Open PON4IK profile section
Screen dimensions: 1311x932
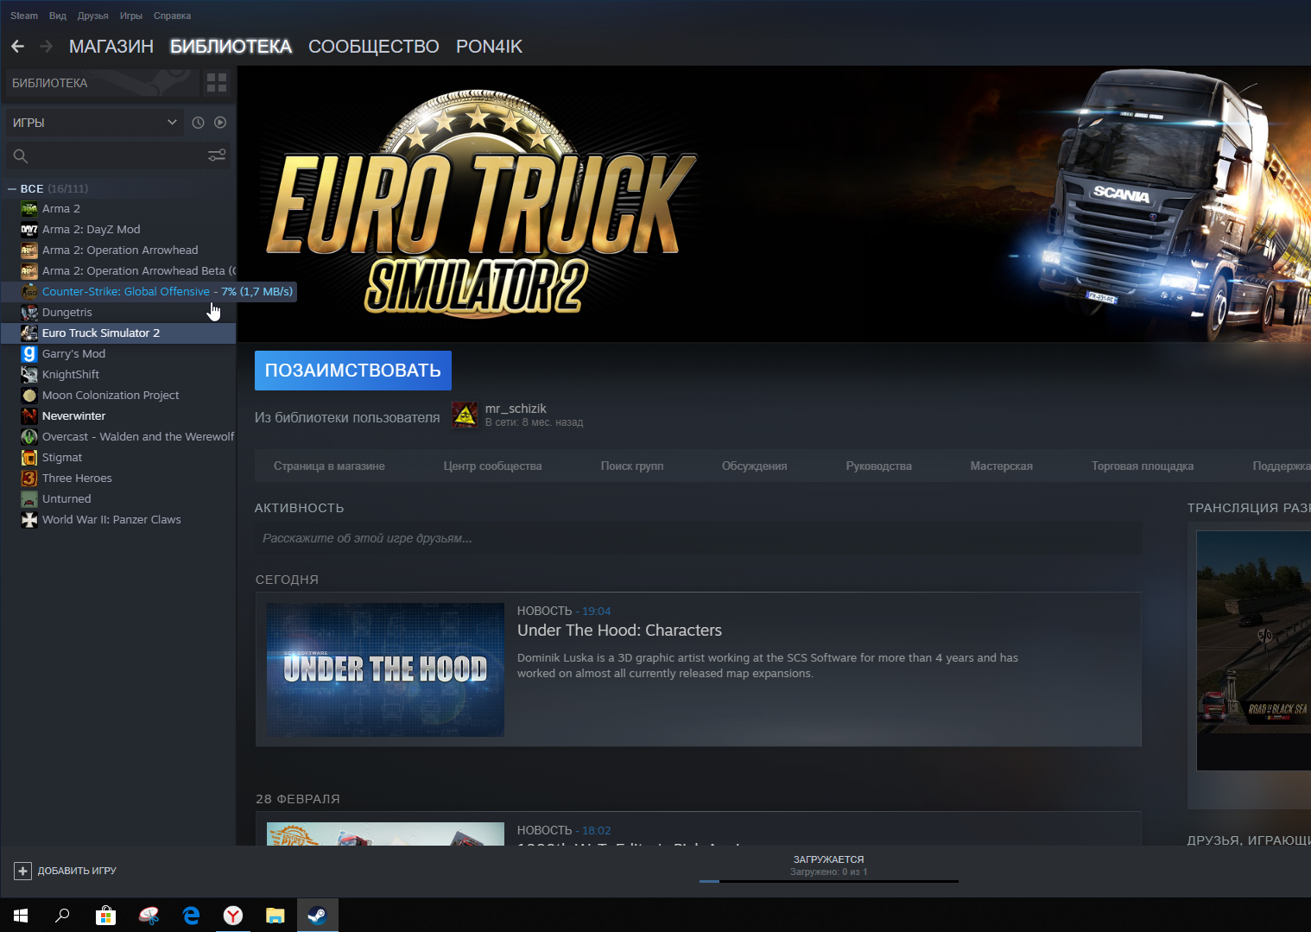[489, 47]
